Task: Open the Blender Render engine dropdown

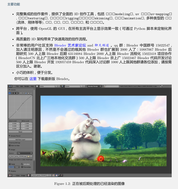Action: tap(95, 86)
